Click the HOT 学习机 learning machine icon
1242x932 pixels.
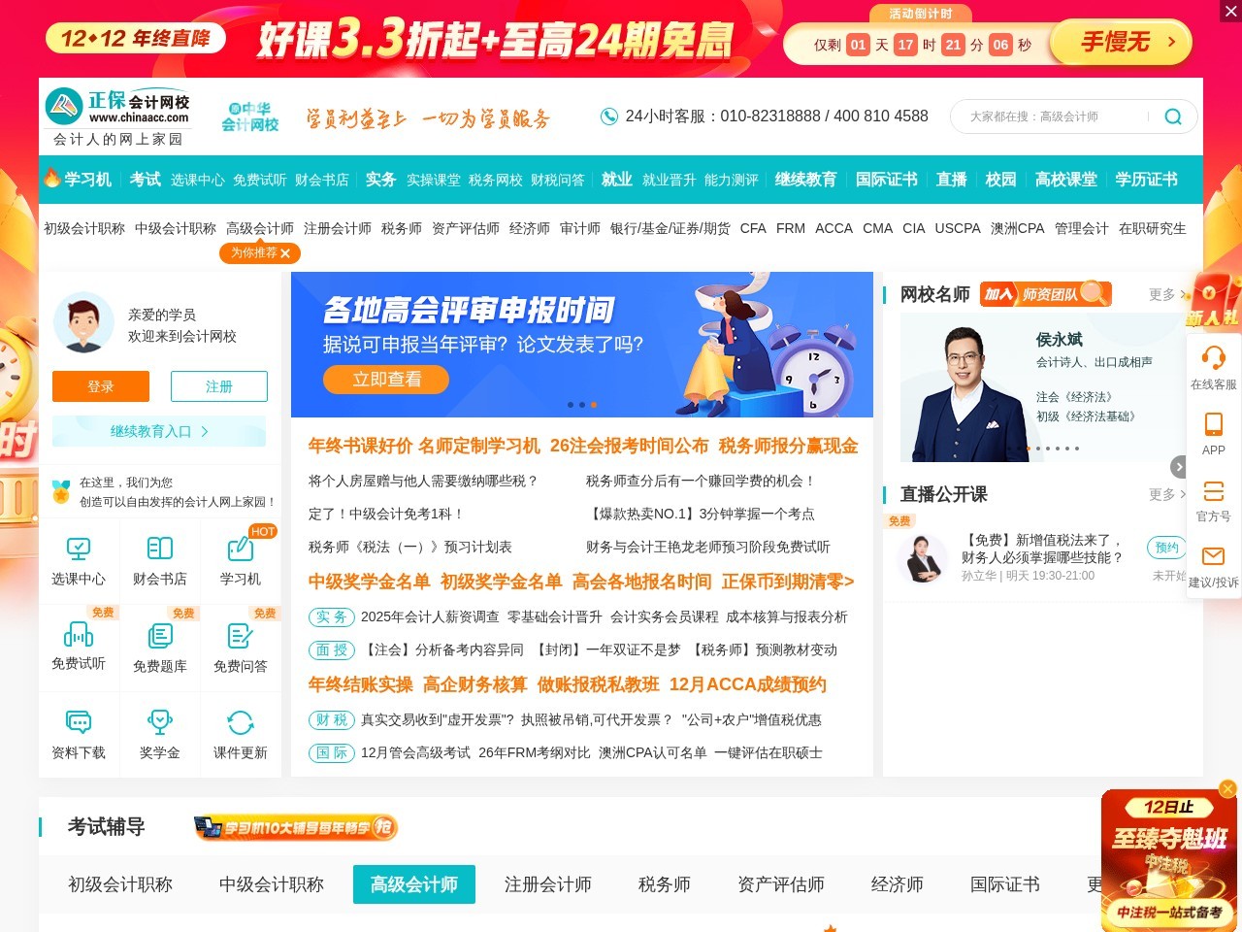(x=240, y=560)
